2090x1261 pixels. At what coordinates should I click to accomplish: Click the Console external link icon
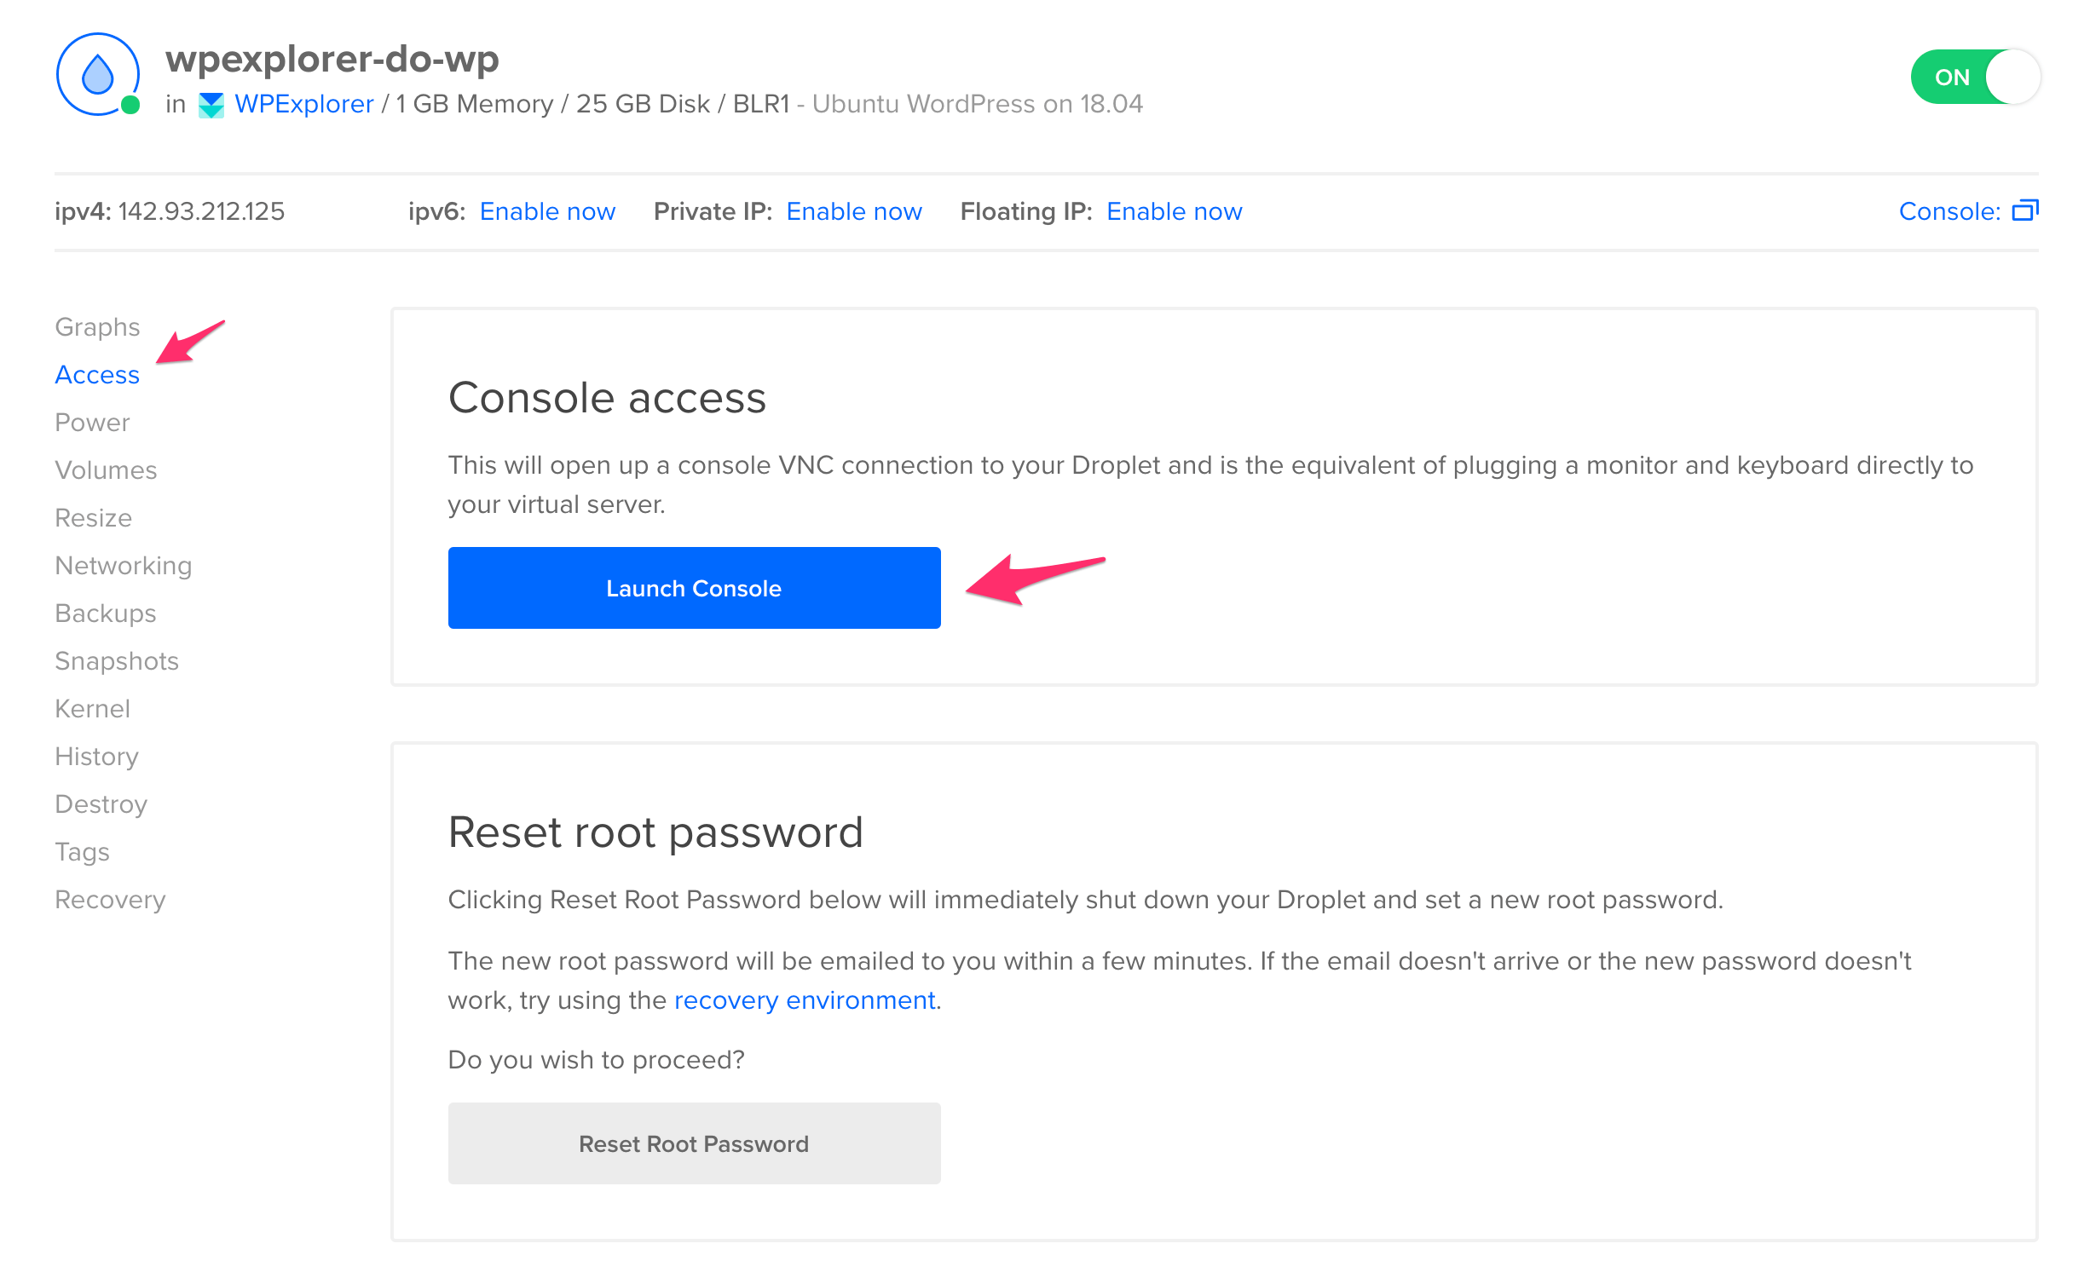click(2026, 210)
